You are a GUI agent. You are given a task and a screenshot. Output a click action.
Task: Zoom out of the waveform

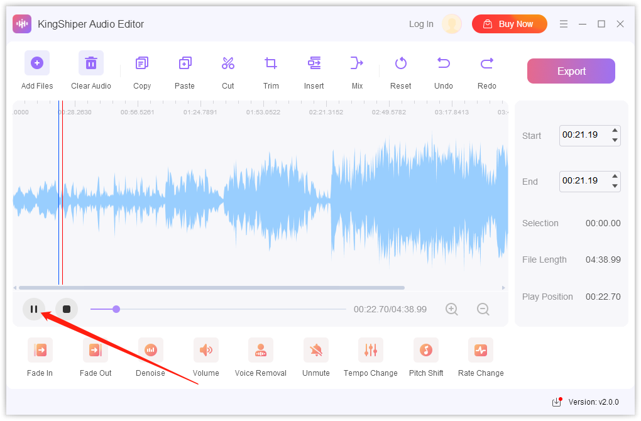click(x=483, y=309)
